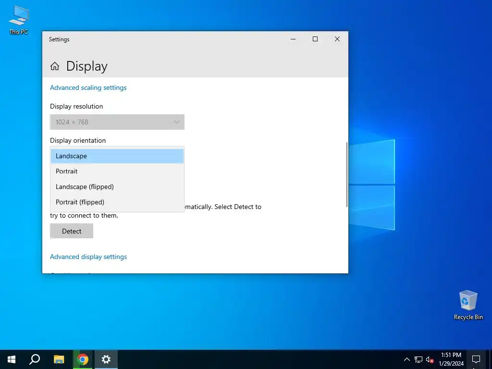The width and height of the screenshot is (492, 369).
Task: Click the Detect button
Action: (x=72, y=231)
